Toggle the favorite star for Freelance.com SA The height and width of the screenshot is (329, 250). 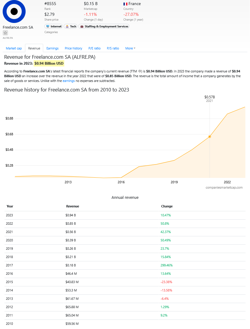coord(5,33)
